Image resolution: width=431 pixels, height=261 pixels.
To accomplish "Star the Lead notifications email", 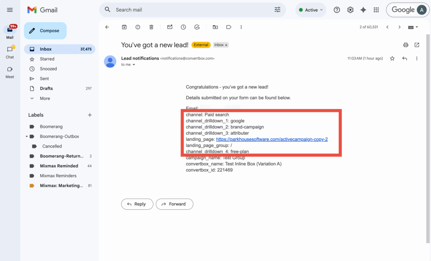I will tap(392, 58).
